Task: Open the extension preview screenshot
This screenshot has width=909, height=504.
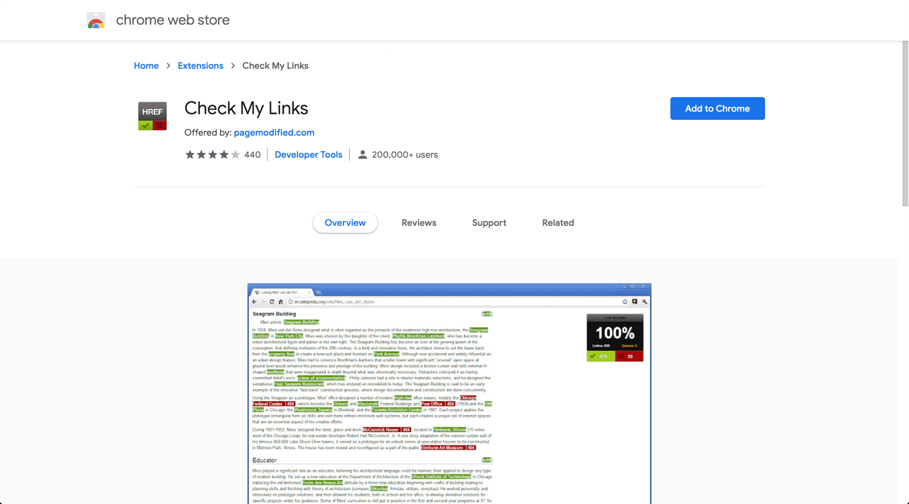Action: [x=449, y=394]
